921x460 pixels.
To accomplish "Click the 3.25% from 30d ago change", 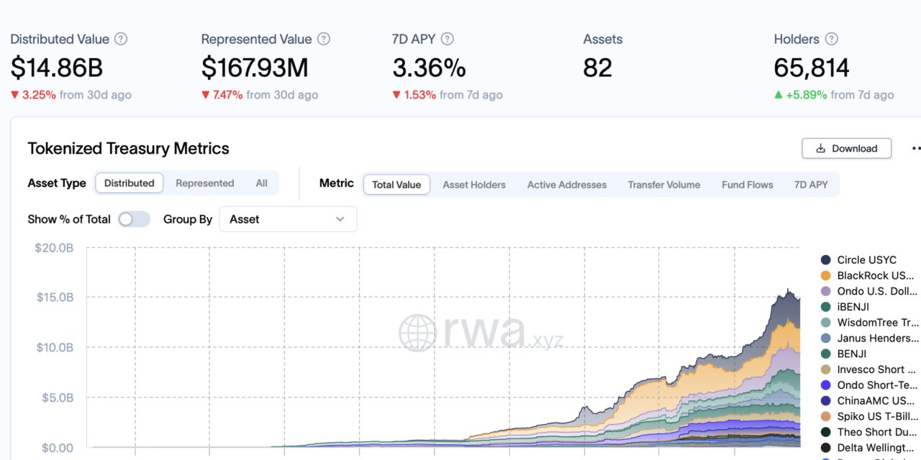I will [71, 95].
